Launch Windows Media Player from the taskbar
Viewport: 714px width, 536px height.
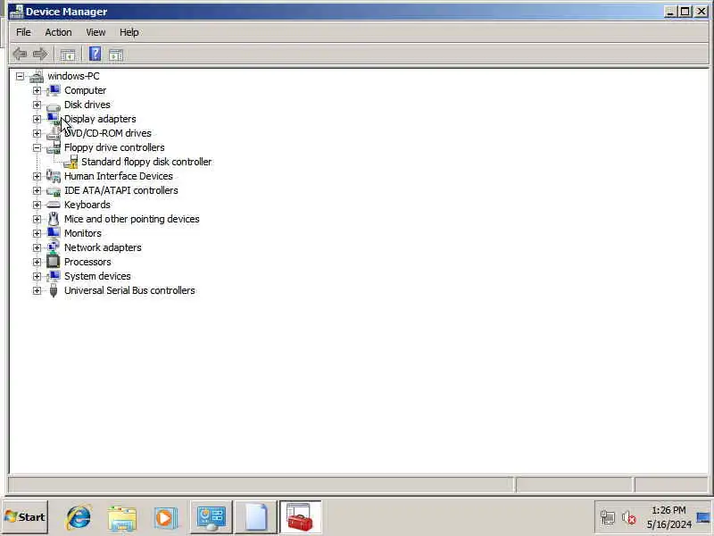coord(165,518)
